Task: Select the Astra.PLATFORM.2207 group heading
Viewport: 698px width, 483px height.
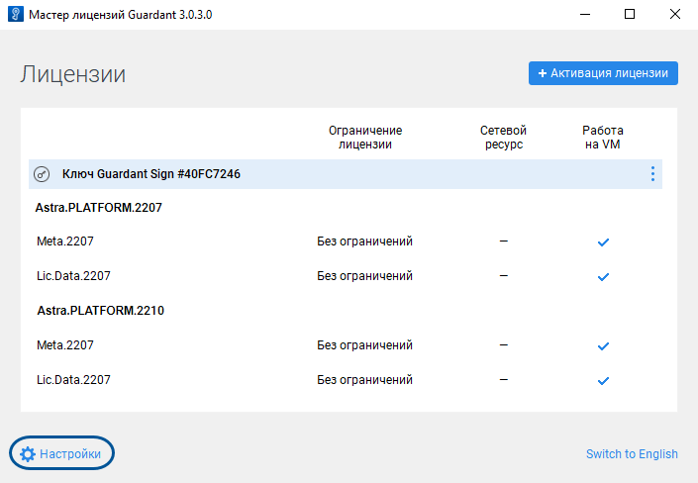Action: 99,209
